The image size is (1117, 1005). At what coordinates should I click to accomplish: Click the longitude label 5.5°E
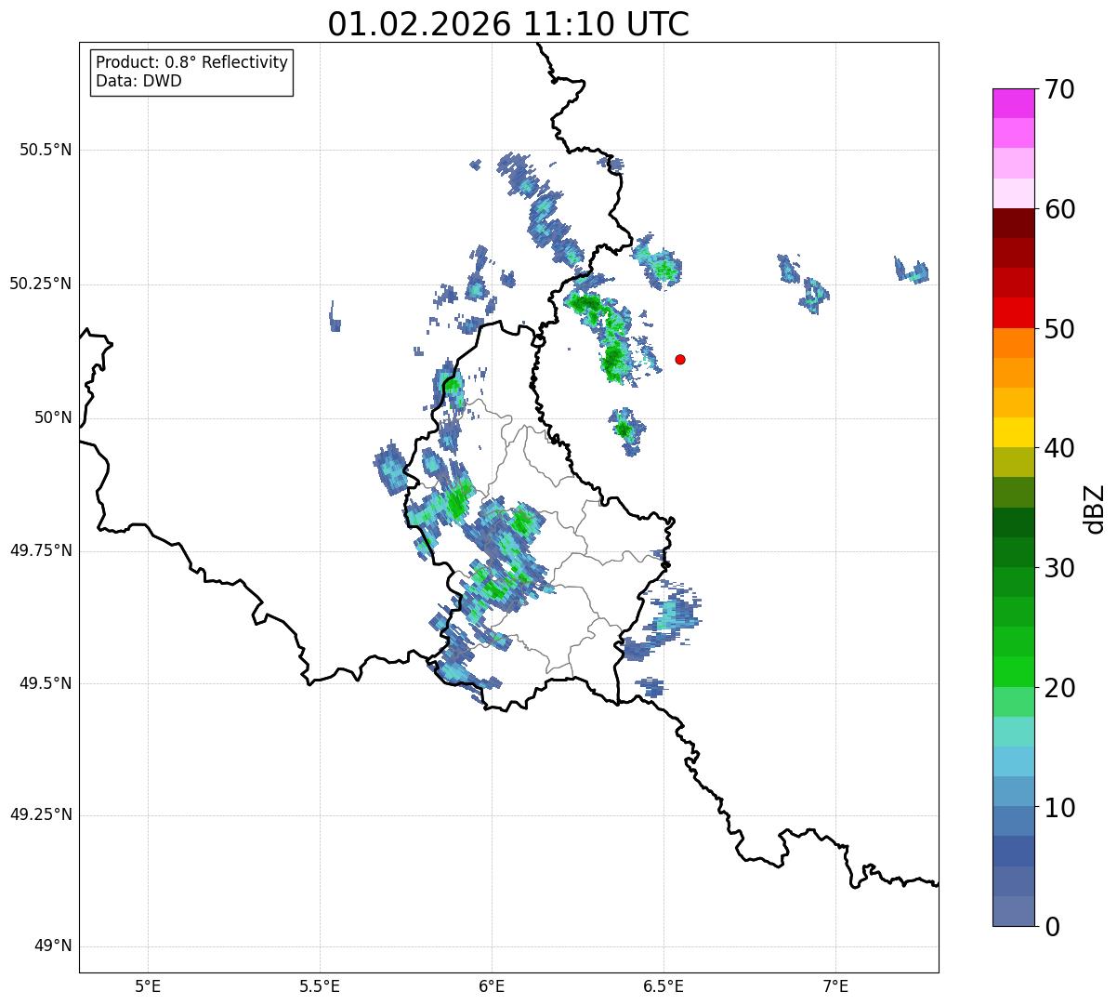pyautogui.click(x=320, y=985)
